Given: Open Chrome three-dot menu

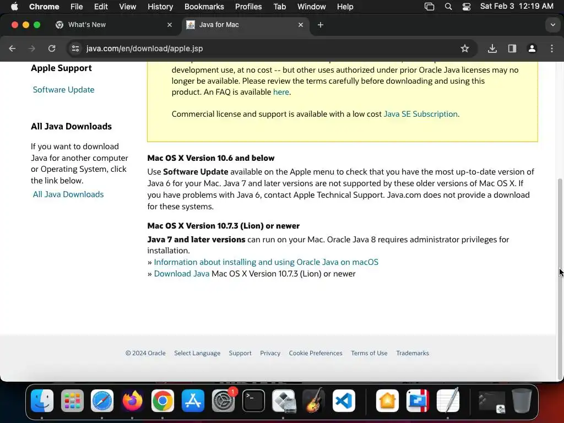Looking at the screenshot, I should pos(552,48).
